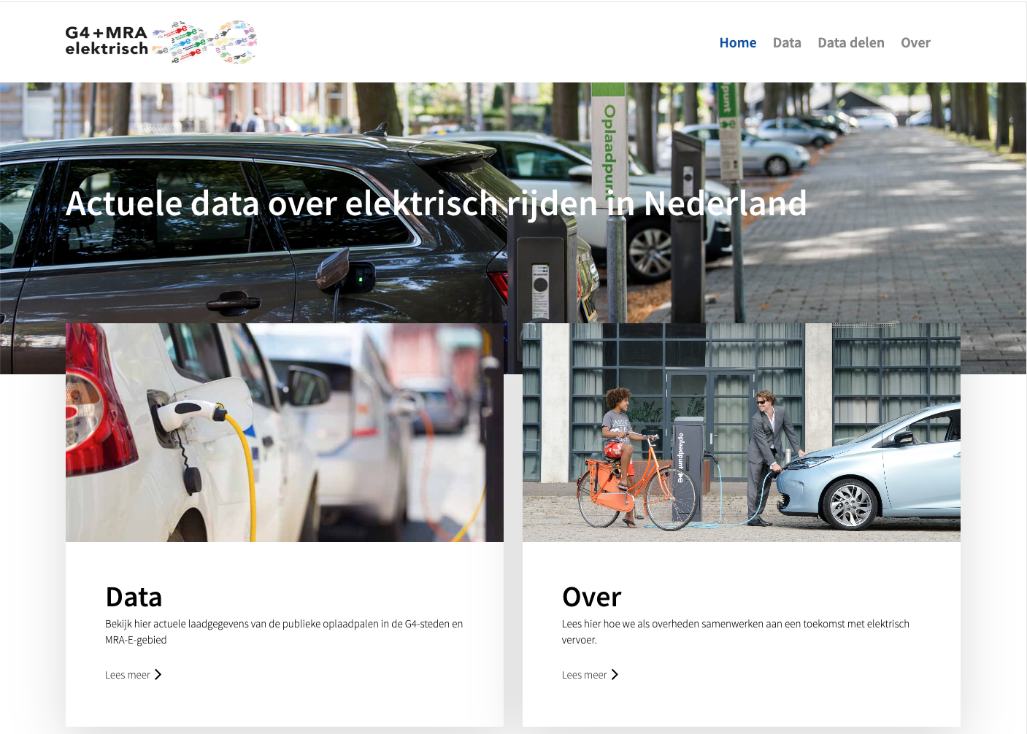Select Over in the top navigation
1027x734 pixels.
tap(915, 43)
